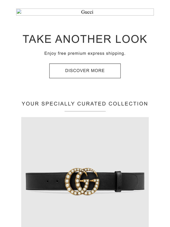The width and height of the screenshot is (170, 227).
Task: Click the word LOOK in the headline
Action: pyautogui.click(x=131, y=39)
